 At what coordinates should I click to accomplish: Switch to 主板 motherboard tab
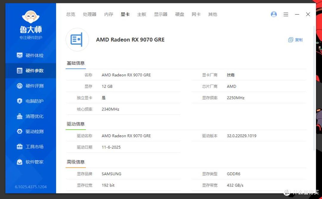click(142, 14)
